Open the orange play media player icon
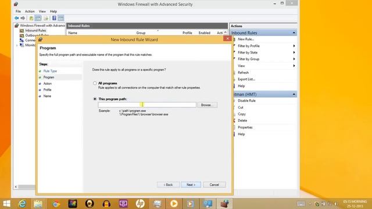This screenshot has height=209, width=372. click(x=174, y=204)
